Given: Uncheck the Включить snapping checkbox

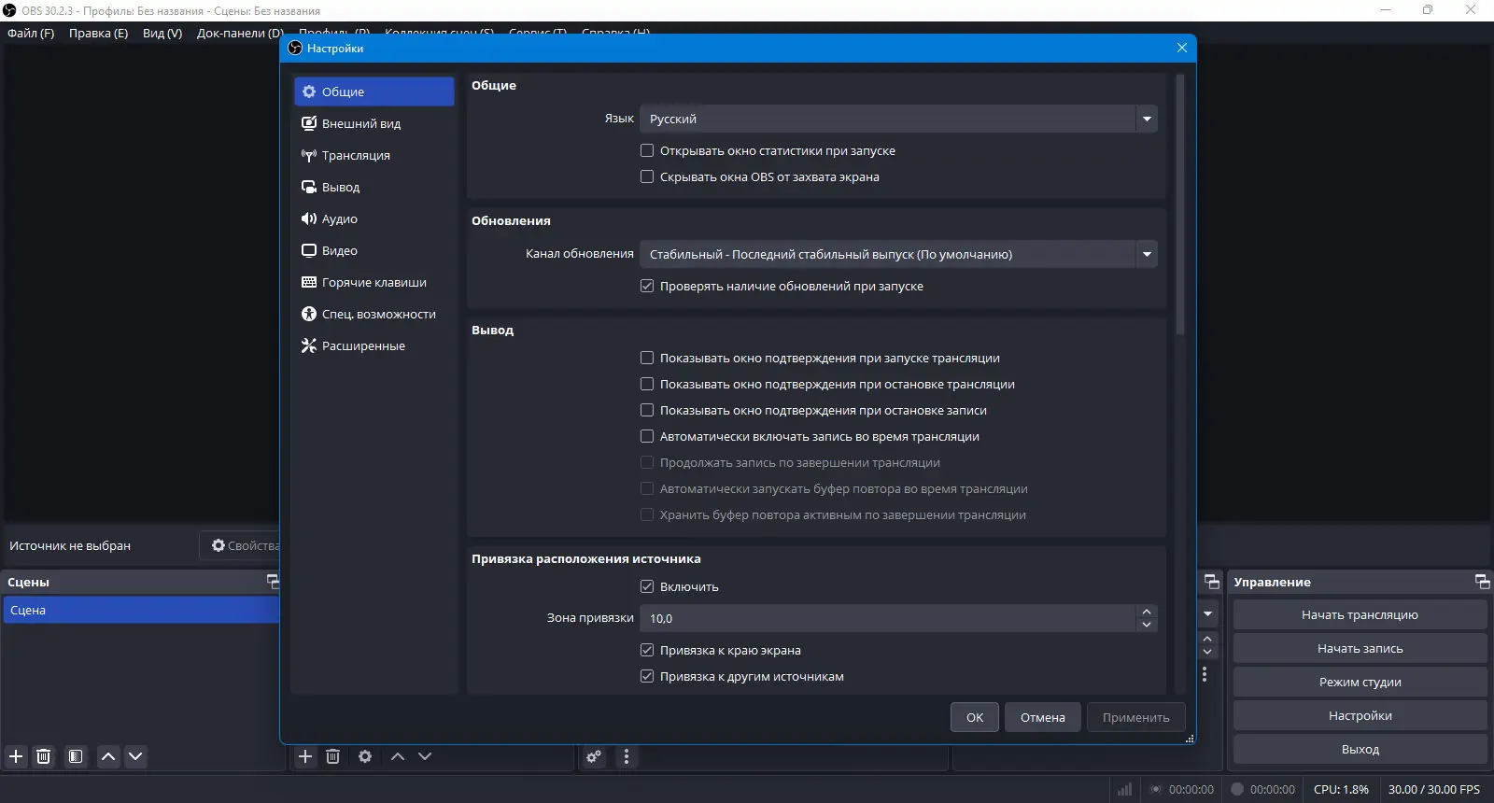Looking at the screenshot, I should point(647,586).
